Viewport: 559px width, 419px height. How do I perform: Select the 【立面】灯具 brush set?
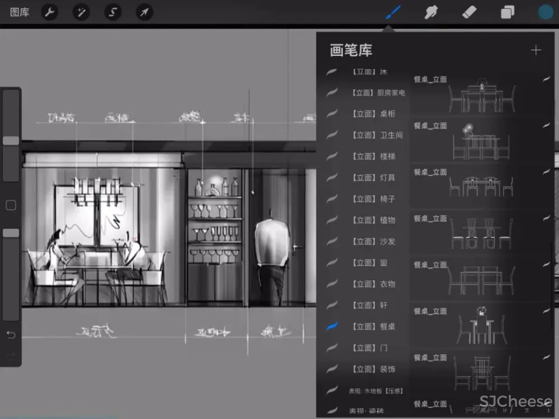pos(373,178)
